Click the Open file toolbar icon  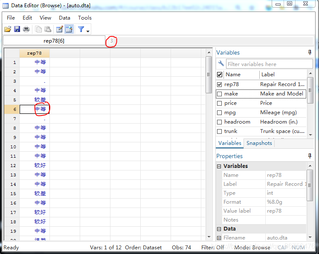pyautogui.click(x=8, y=29)
